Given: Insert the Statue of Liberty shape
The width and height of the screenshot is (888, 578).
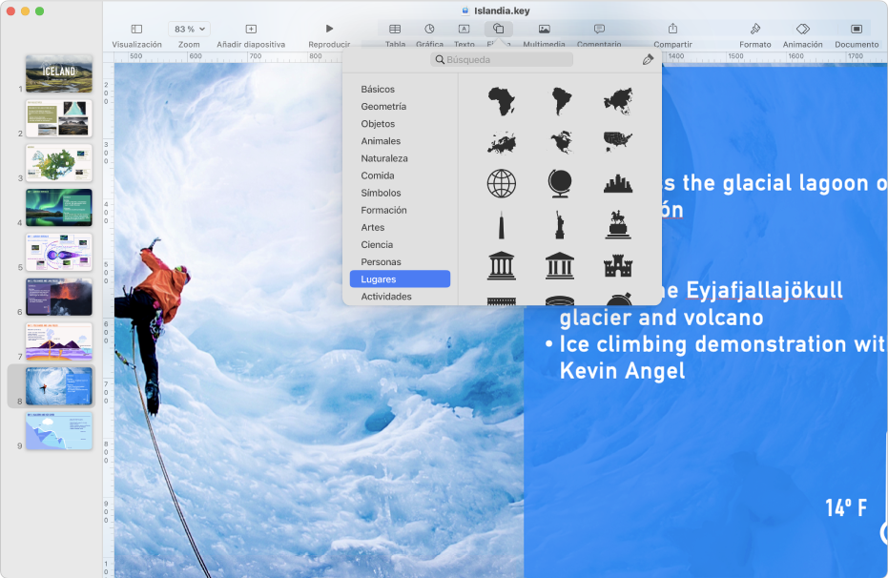Looking at the screenshot, I should tap(560, 225).
